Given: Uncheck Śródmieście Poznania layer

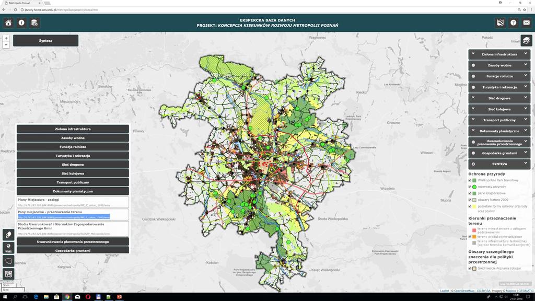Looking at the screenshot, I should (470, 269).
